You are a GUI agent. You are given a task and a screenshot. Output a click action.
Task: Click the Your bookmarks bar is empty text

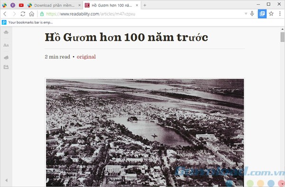pyautogui.click(x=30, y=22)
